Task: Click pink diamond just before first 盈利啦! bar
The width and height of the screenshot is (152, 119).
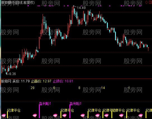Action: tap(35, 116)
